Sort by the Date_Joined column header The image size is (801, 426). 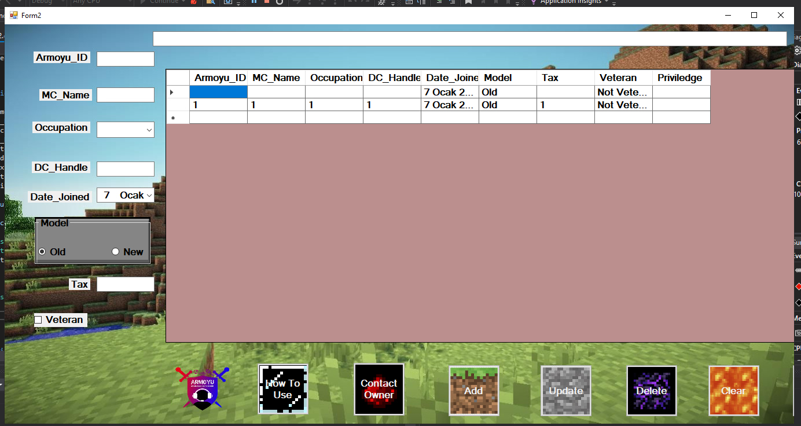pyautogui.click(x=450, y=78)
